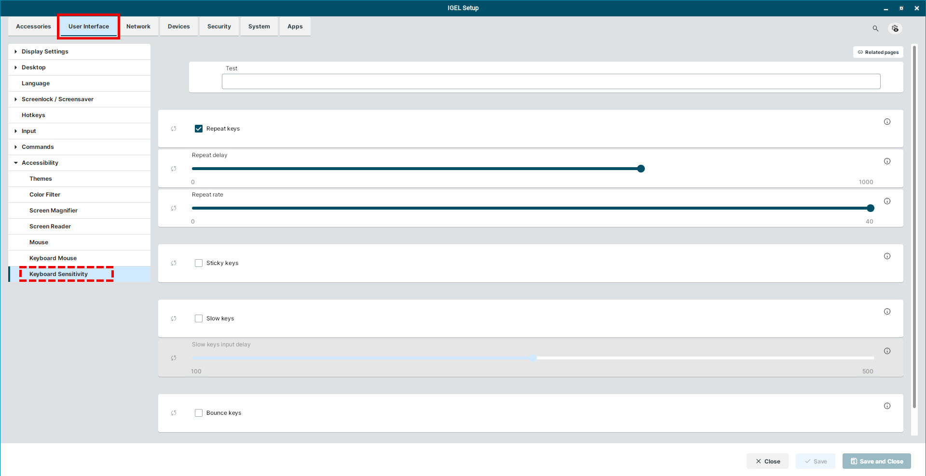This screenshot has height=476, width=926.
Task: Switch to the Network tab
Action: point(138,26)
